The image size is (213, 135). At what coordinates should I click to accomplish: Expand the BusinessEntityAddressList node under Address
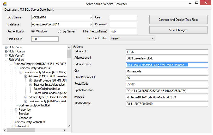[x=31, y=85]
